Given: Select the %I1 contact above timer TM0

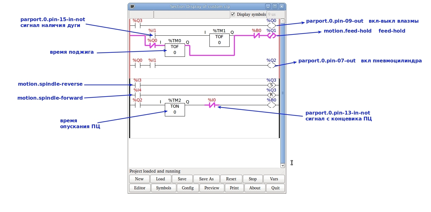Looking at the screenshot, I should (152, 35).
